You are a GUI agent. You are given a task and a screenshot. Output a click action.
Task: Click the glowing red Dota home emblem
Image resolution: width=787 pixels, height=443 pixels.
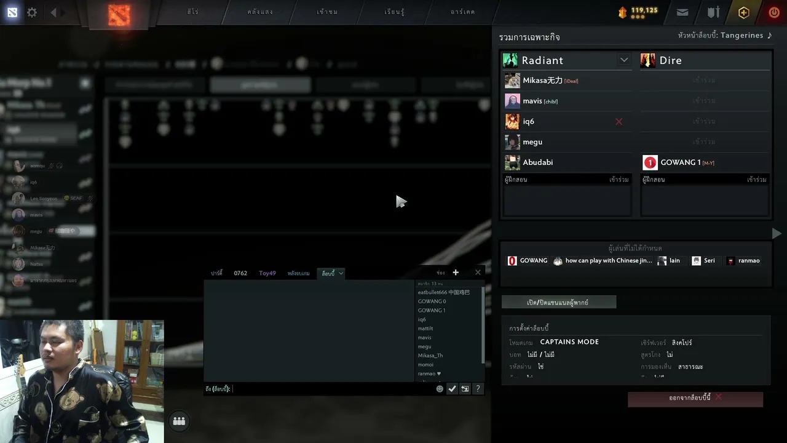pos(119,15)
